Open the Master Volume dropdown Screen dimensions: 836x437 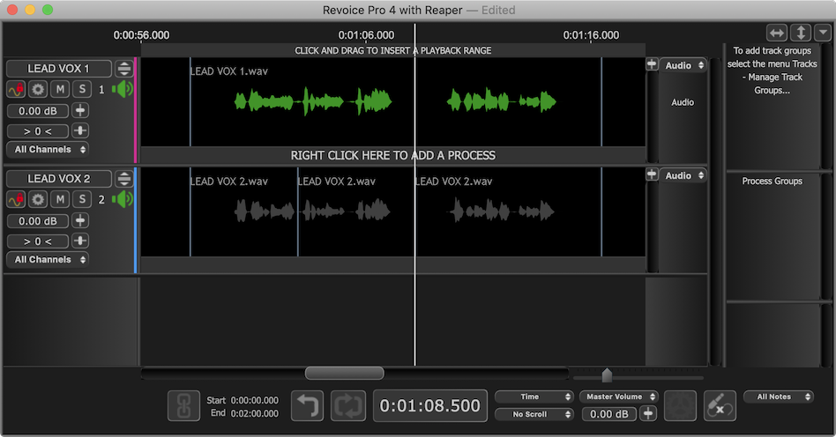click(x=618, y=397)
